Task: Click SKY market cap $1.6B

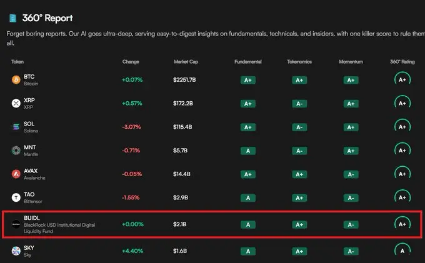Action: [x=180, y=251]
